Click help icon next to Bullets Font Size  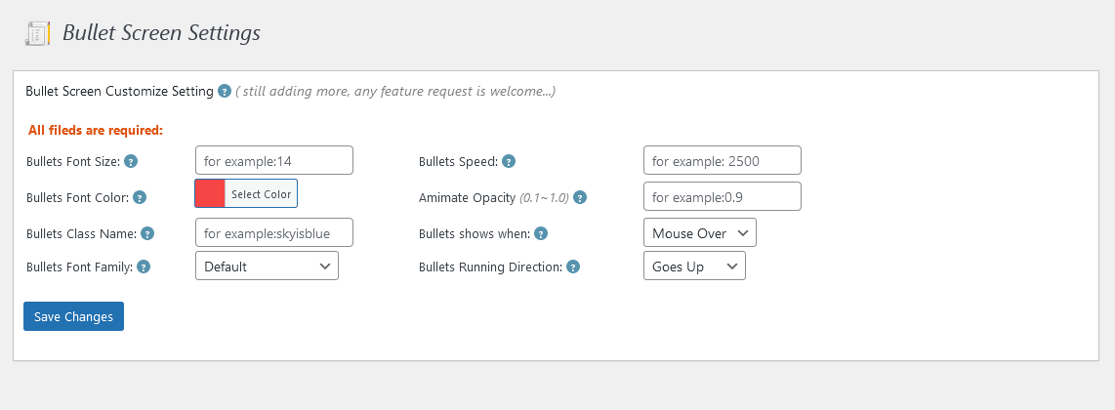(x=131, y=161)
